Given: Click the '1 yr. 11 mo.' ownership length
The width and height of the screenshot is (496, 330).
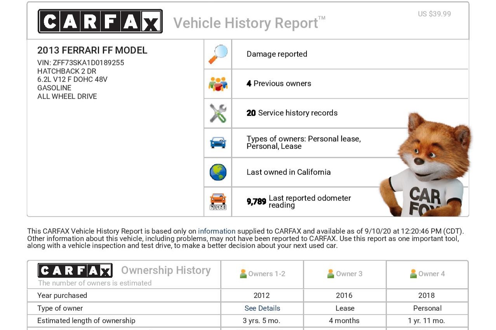Looking at the screenshot, I should click(426, 321).
